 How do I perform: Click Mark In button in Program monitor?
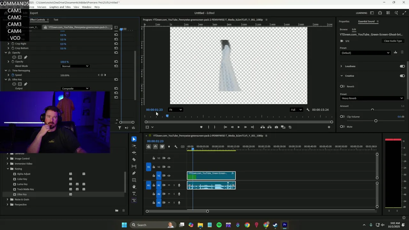click(x=208, y=127)
